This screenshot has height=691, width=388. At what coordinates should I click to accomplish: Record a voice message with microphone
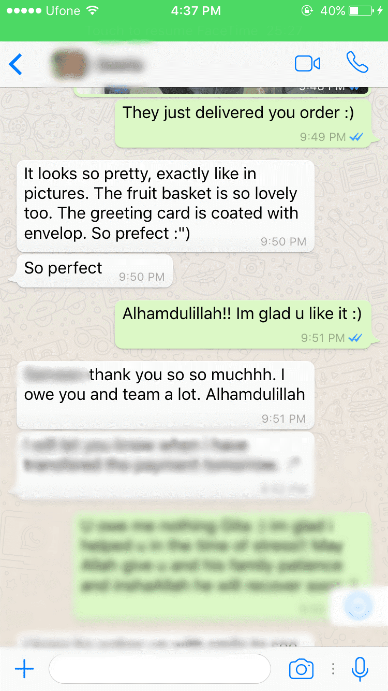[x=360, y=669]
